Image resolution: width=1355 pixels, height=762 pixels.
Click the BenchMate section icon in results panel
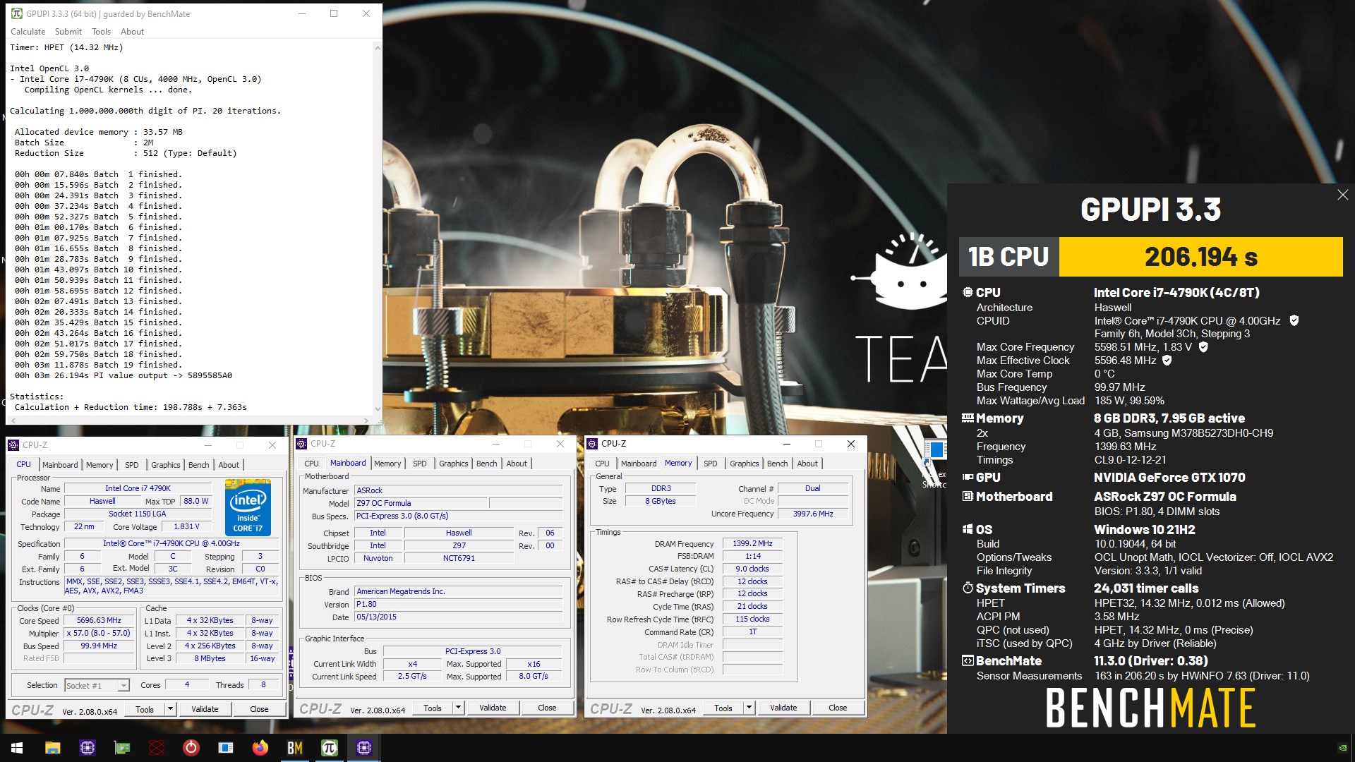[968, 660]
